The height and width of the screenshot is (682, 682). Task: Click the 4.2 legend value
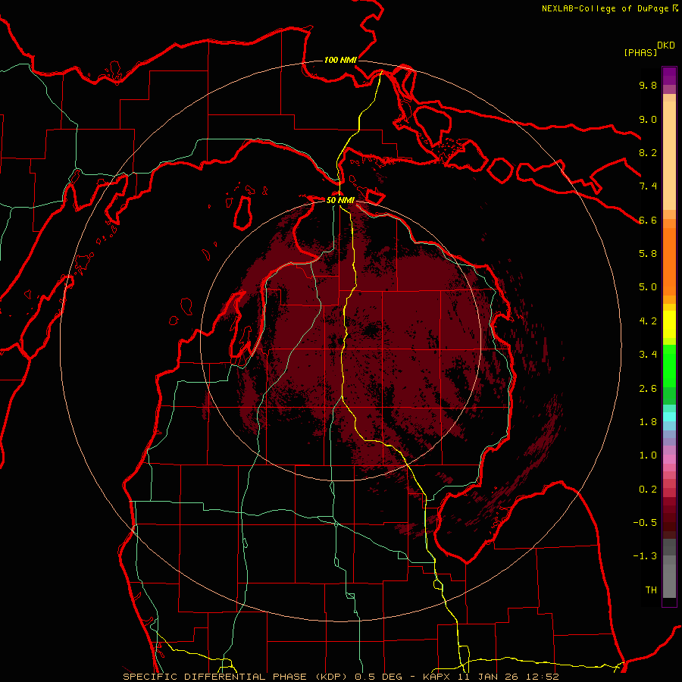648,321
